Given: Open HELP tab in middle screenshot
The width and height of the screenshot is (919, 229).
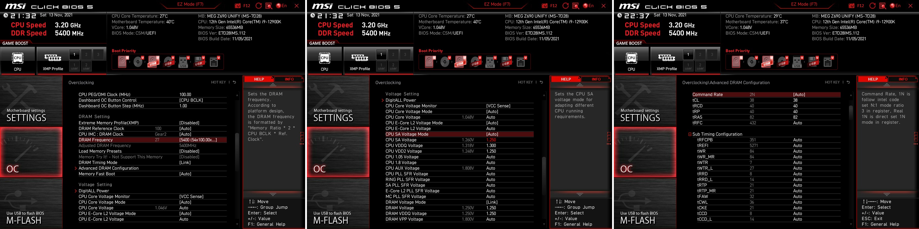Looking at the screenshot, I should (566, 79).
